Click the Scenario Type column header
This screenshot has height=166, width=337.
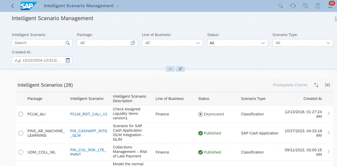253,99
